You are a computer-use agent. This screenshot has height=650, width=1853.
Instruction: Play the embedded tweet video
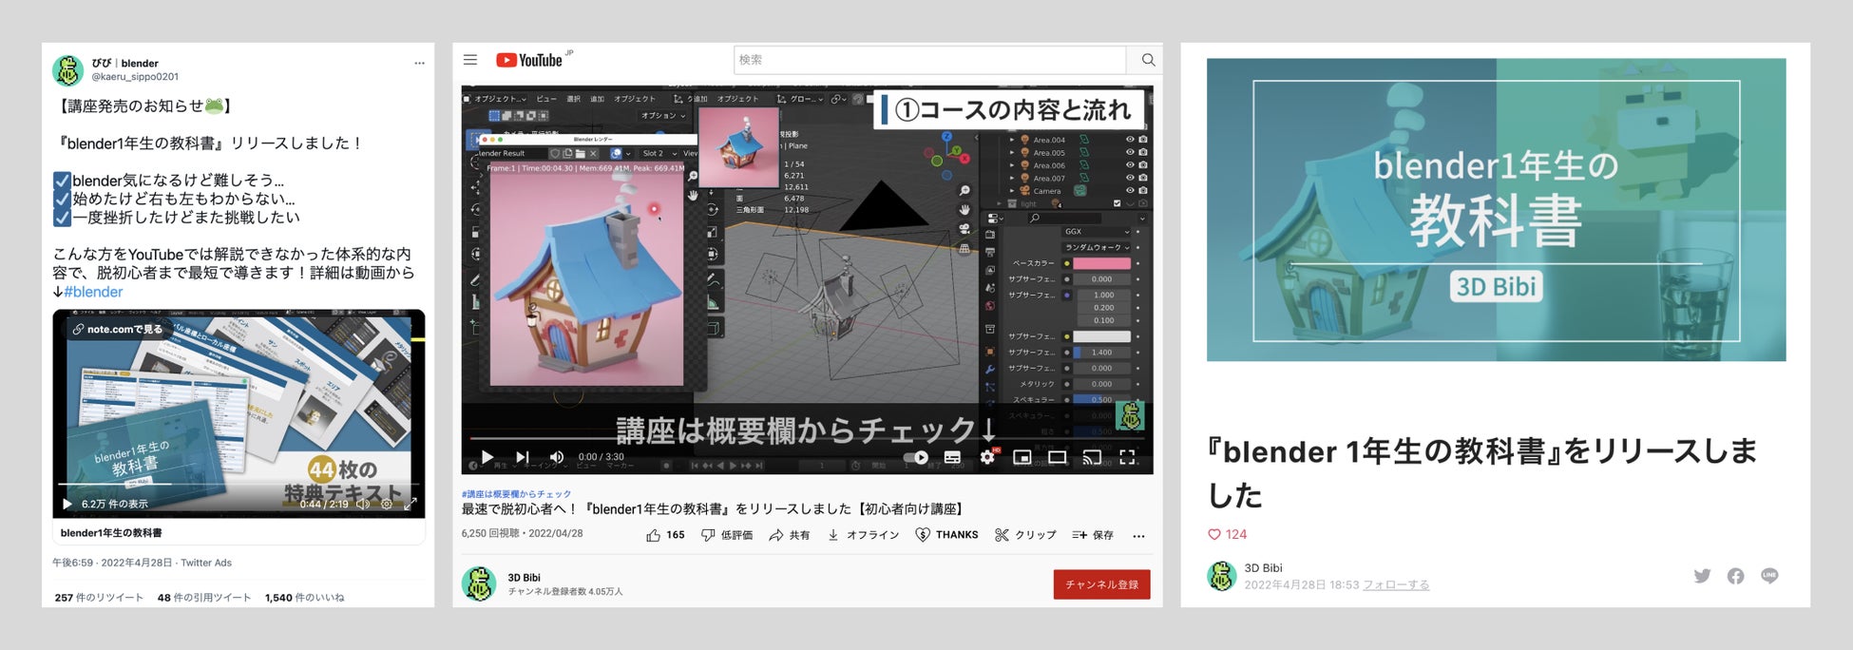point(67,504)
